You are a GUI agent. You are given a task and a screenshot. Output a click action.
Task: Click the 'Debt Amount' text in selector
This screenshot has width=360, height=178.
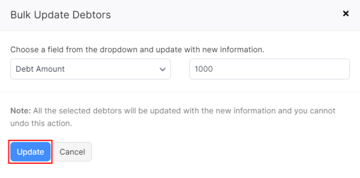40,69
